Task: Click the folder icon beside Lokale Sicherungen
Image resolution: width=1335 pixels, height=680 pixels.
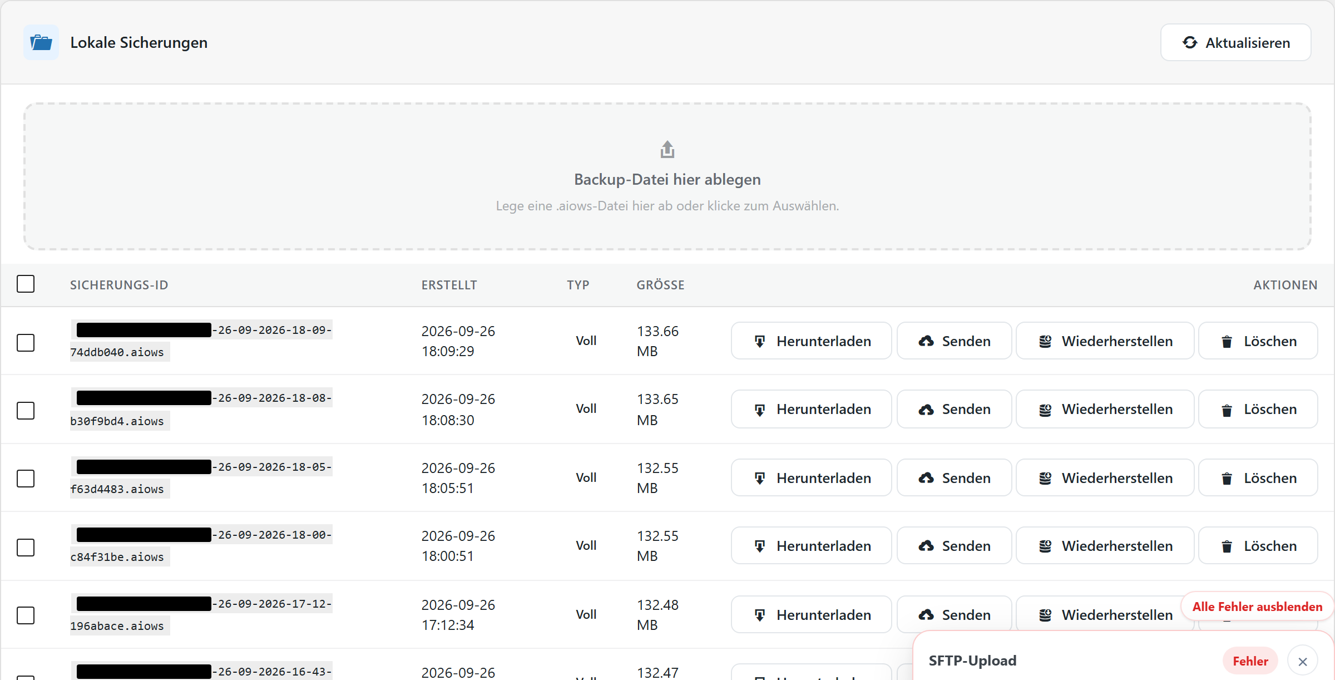Action: (x=41, y=42)
